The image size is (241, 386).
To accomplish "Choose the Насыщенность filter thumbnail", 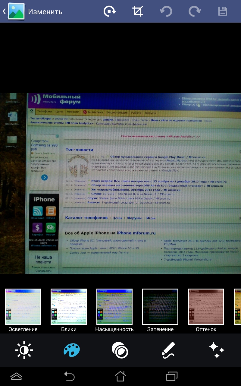I will point(114,307).
